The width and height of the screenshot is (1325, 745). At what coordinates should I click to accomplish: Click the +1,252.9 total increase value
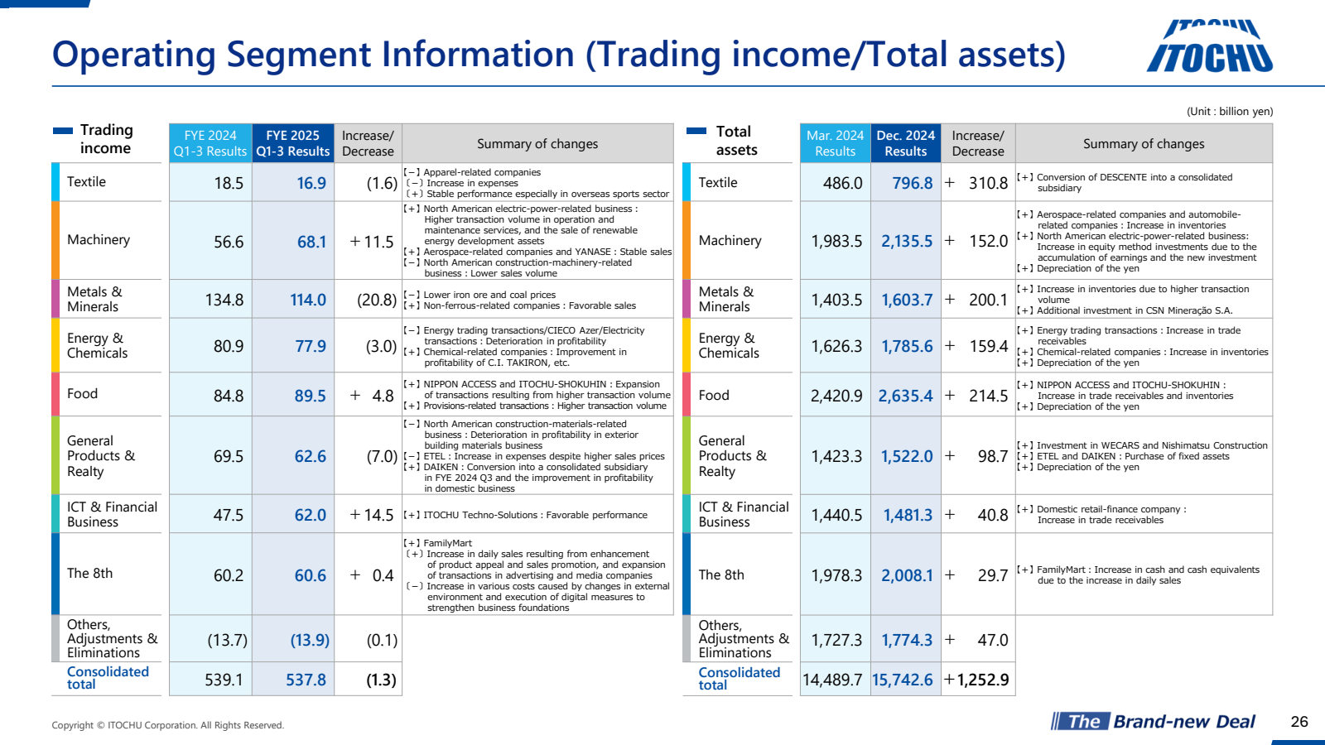pyautogui.click(x=977, y=680)
